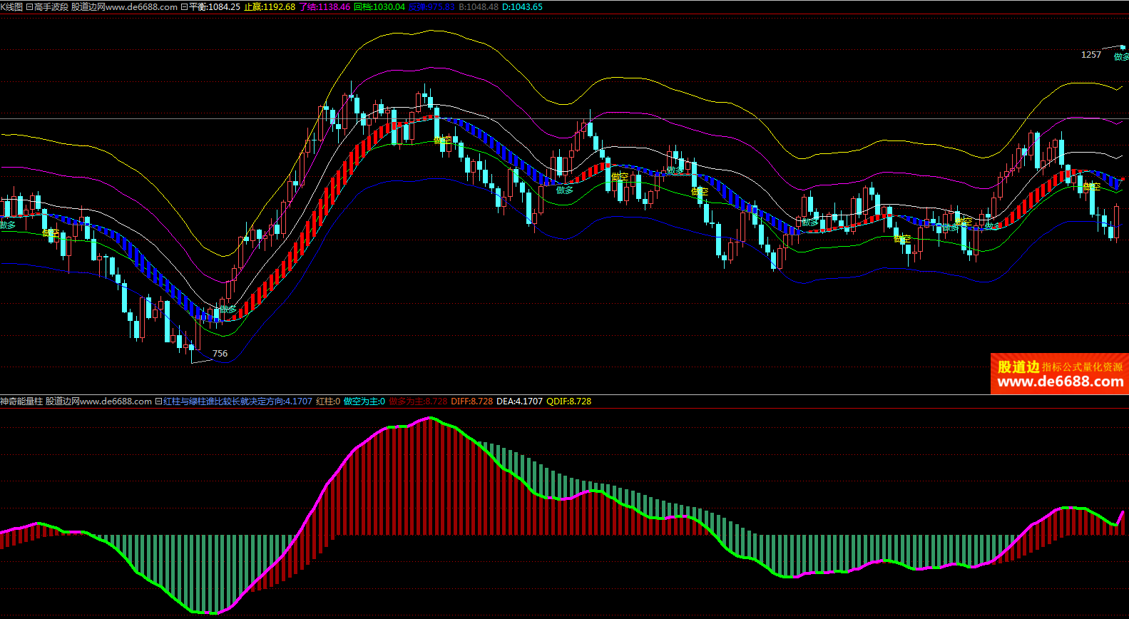
Task: Click the 1257 highest price label
Action: coord(1091,55)
